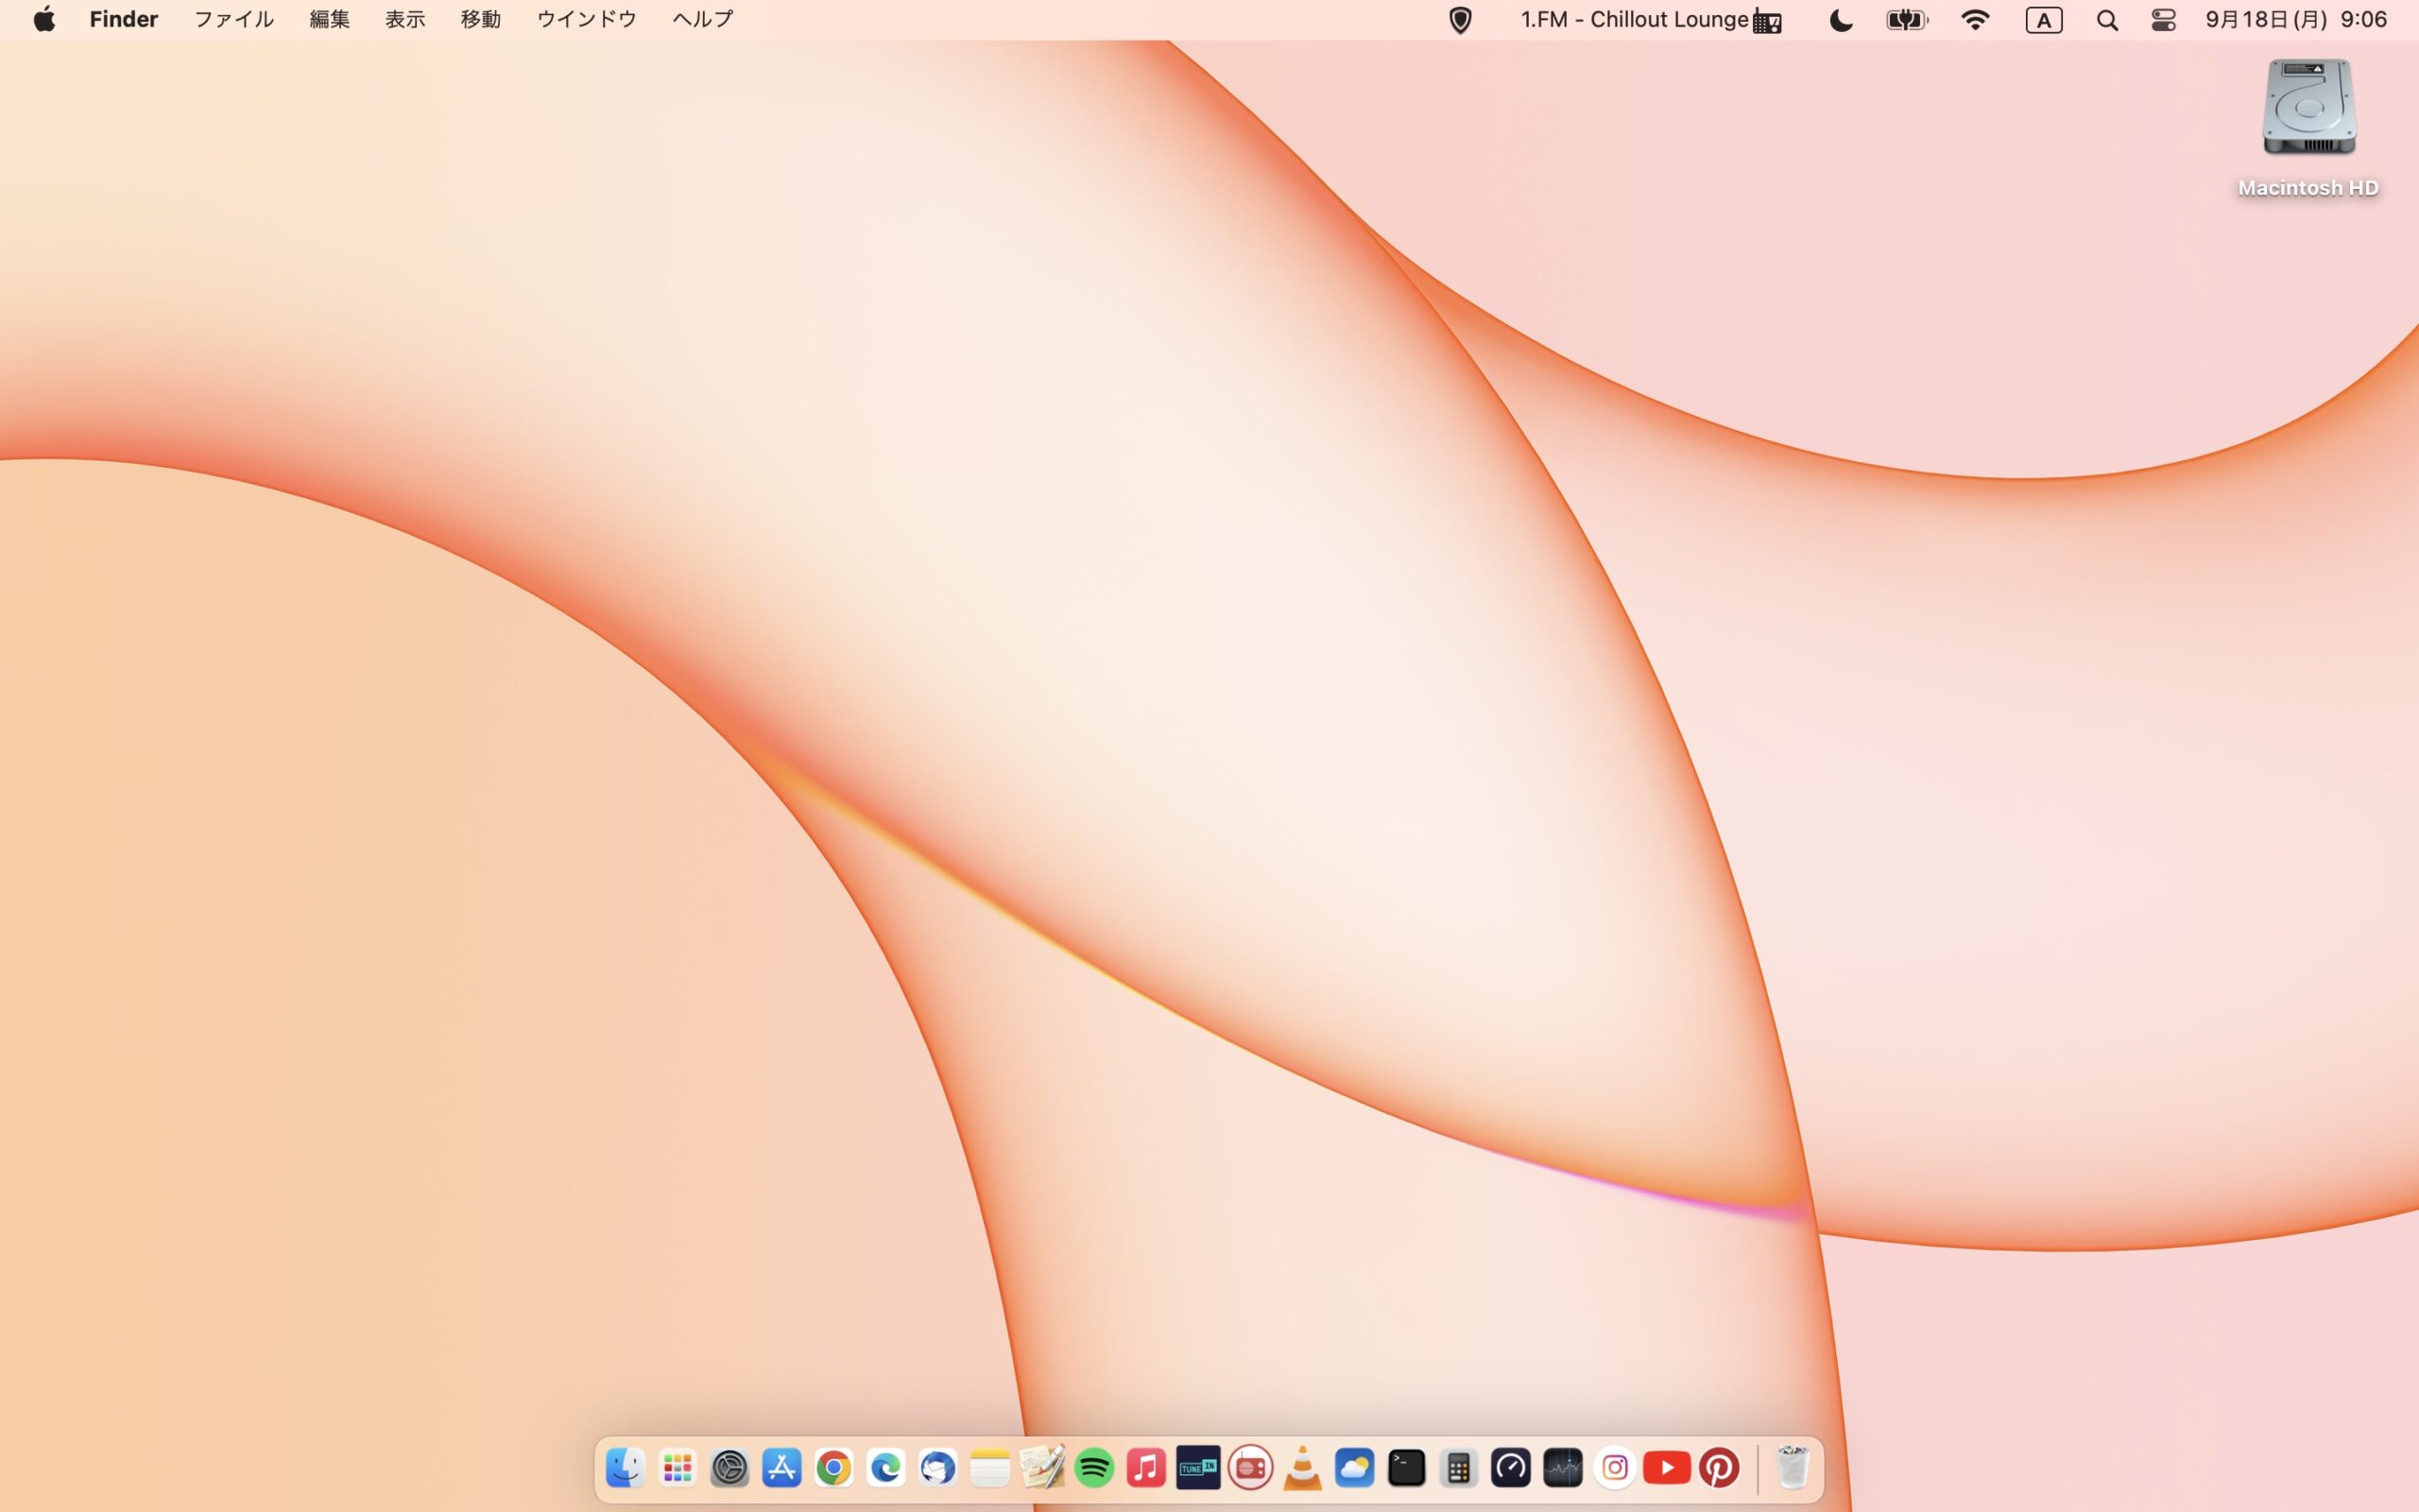The image size is (2419, 1512).
Task: Show battery status from the menu bar
Action: (1907, 20)
